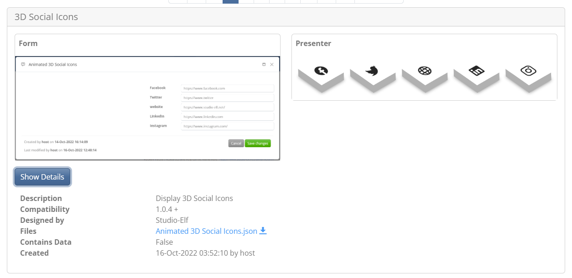Click the download icon next to the JSON file
572x278 pixels.
click(263, 231)
